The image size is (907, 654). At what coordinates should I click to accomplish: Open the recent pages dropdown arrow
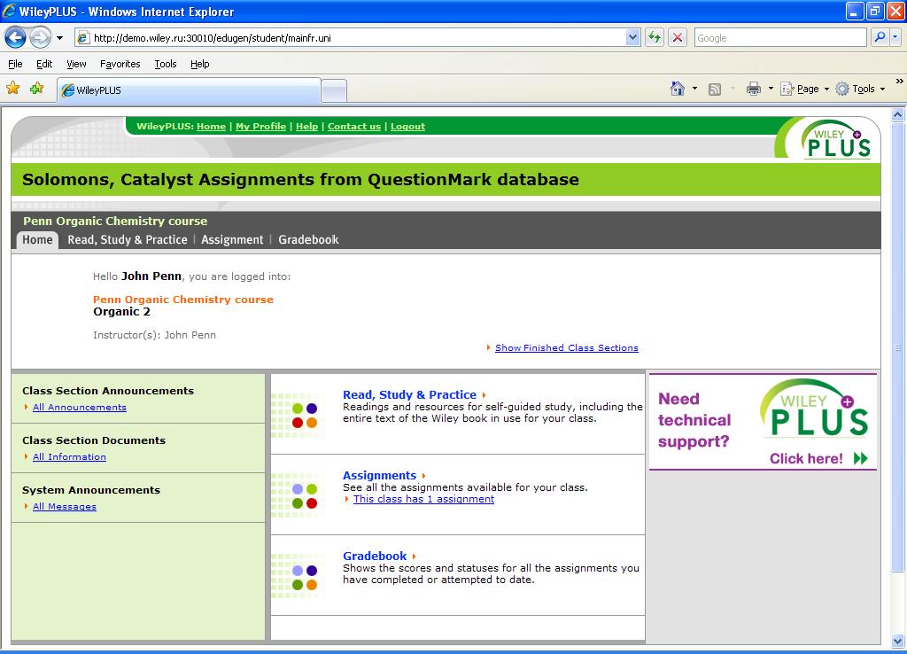[59, 38]
